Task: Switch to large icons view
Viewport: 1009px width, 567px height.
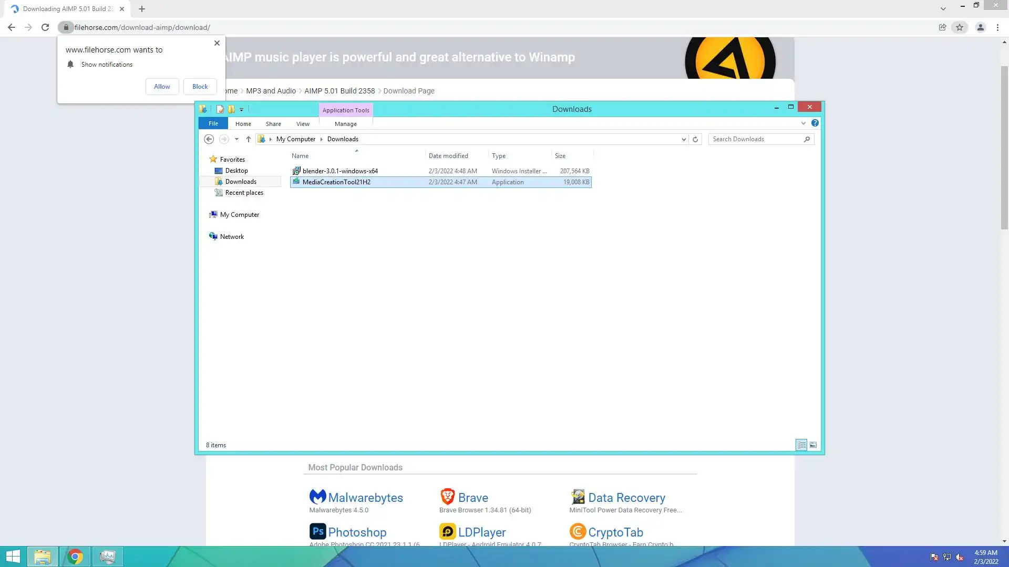Action: click(x=813, y=445)
